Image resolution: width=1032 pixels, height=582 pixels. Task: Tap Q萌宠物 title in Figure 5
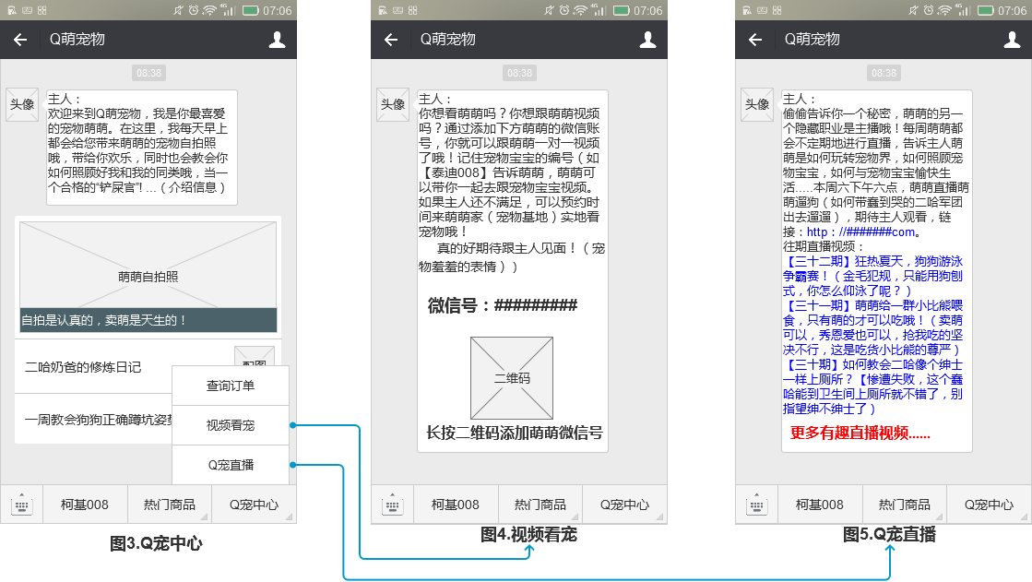tap(813, 40)
